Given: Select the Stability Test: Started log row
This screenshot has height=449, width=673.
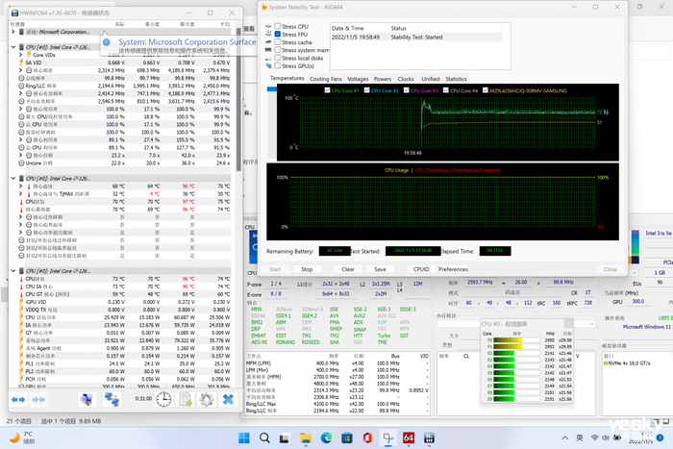Looking at the screenshot, I should [x=416, y=37].
